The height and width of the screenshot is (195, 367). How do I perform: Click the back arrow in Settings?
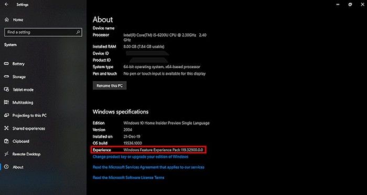tap(6, 4)
